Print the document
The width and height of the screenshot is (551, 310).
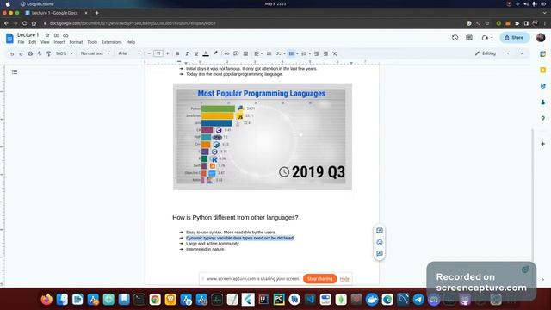tap(30, 53)
